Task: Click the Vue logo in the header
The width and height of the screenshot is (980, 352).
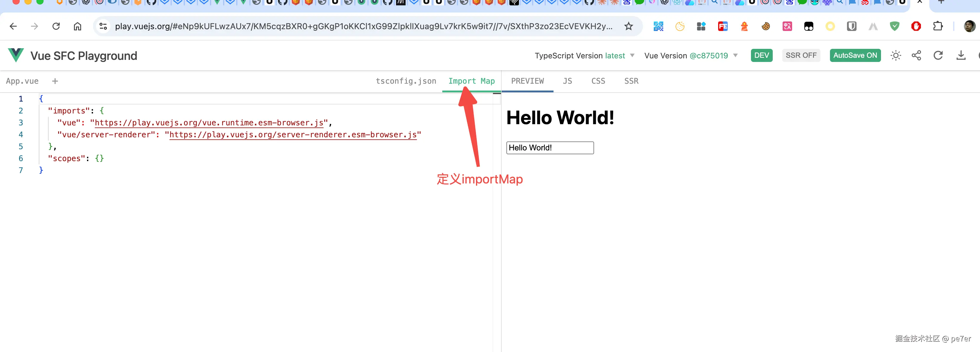Action: (x=16, y=55)
